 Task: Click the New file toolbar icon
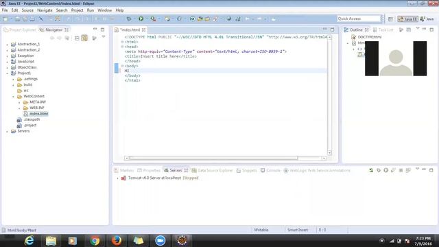pyautogui.click(x=5, y=19)
